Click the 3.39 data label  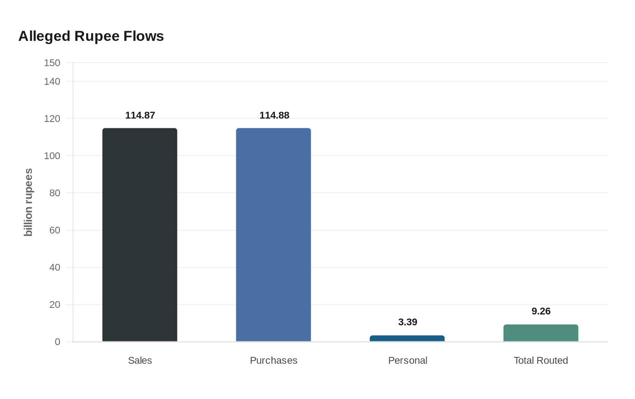408,322
